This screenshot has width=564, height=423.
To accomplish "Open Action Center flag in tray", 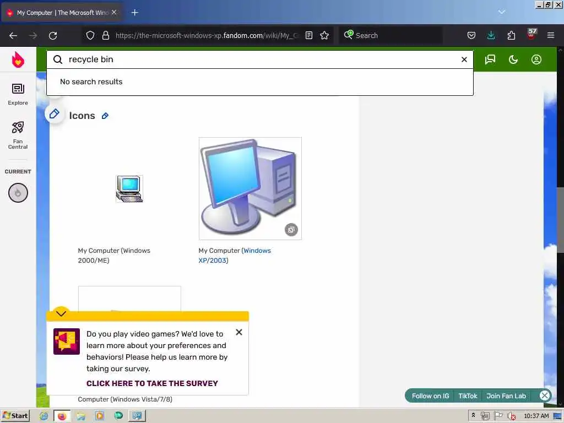I will click(x=498, y=416).
